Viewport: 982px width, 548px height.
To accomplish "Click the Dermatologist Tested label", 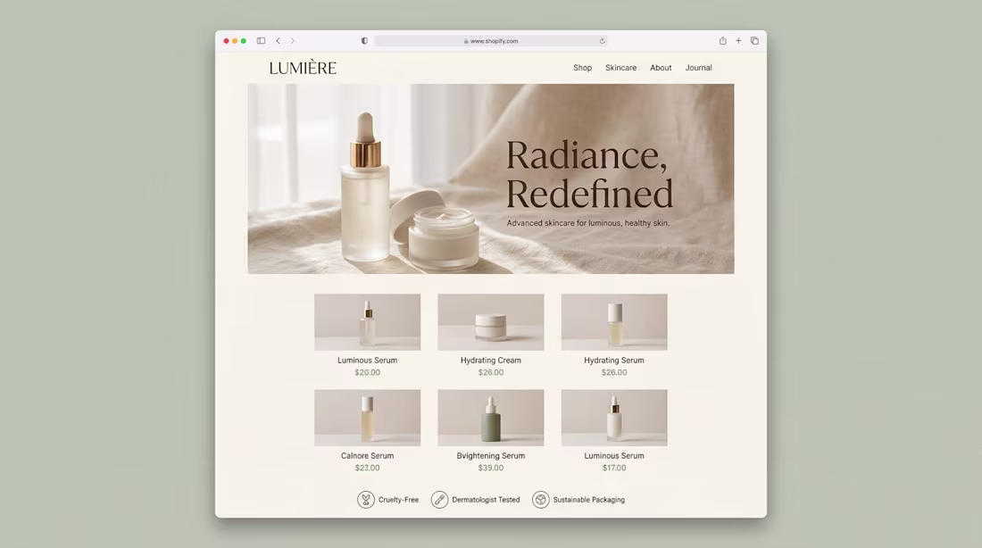I will click(486, 500).
